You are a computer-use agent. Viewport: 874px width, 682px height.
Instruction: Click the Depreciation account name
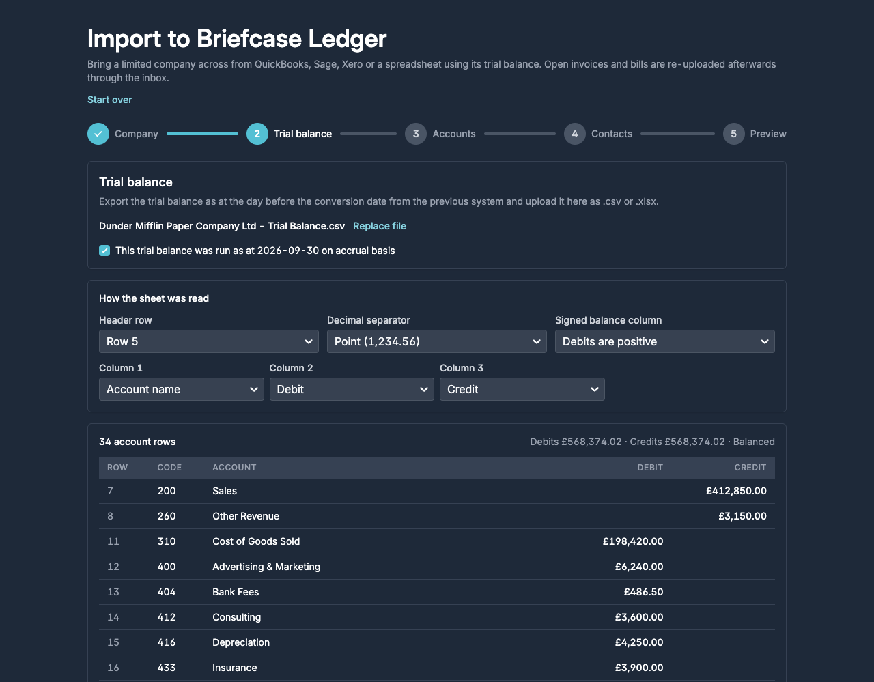point(241,642)
